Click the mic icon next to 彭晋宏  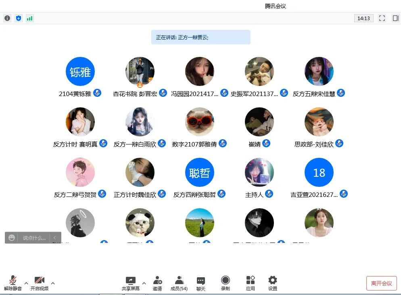pyautogui.click(x=163, y=93)
